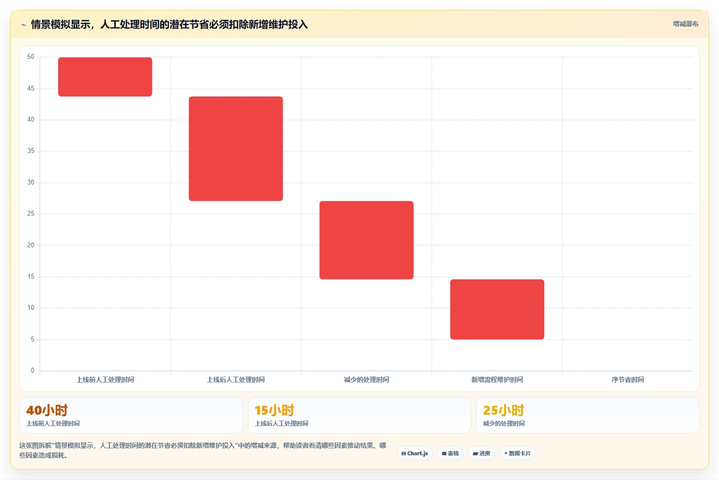Click the y-axis value 25
The width and height of the screenshot is (719, 480).
pyautogui.click(x=31, y=214)
